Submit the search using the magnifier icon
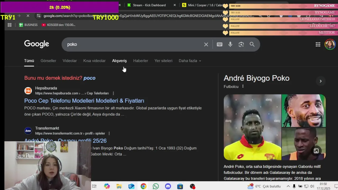Screen dimensions: 338x190 (252, 44)
